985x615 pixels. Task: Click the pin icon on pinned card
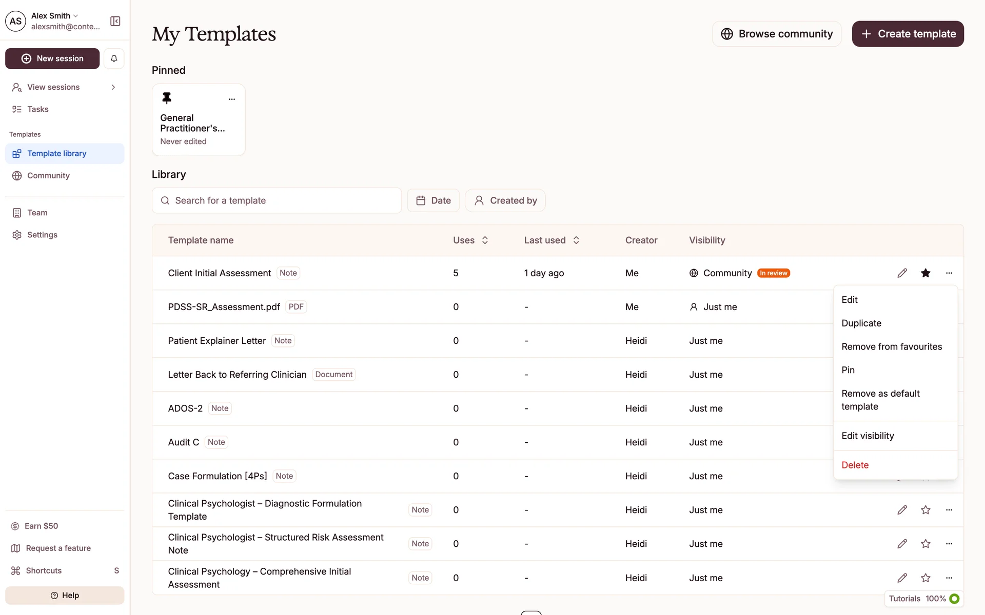167,97
